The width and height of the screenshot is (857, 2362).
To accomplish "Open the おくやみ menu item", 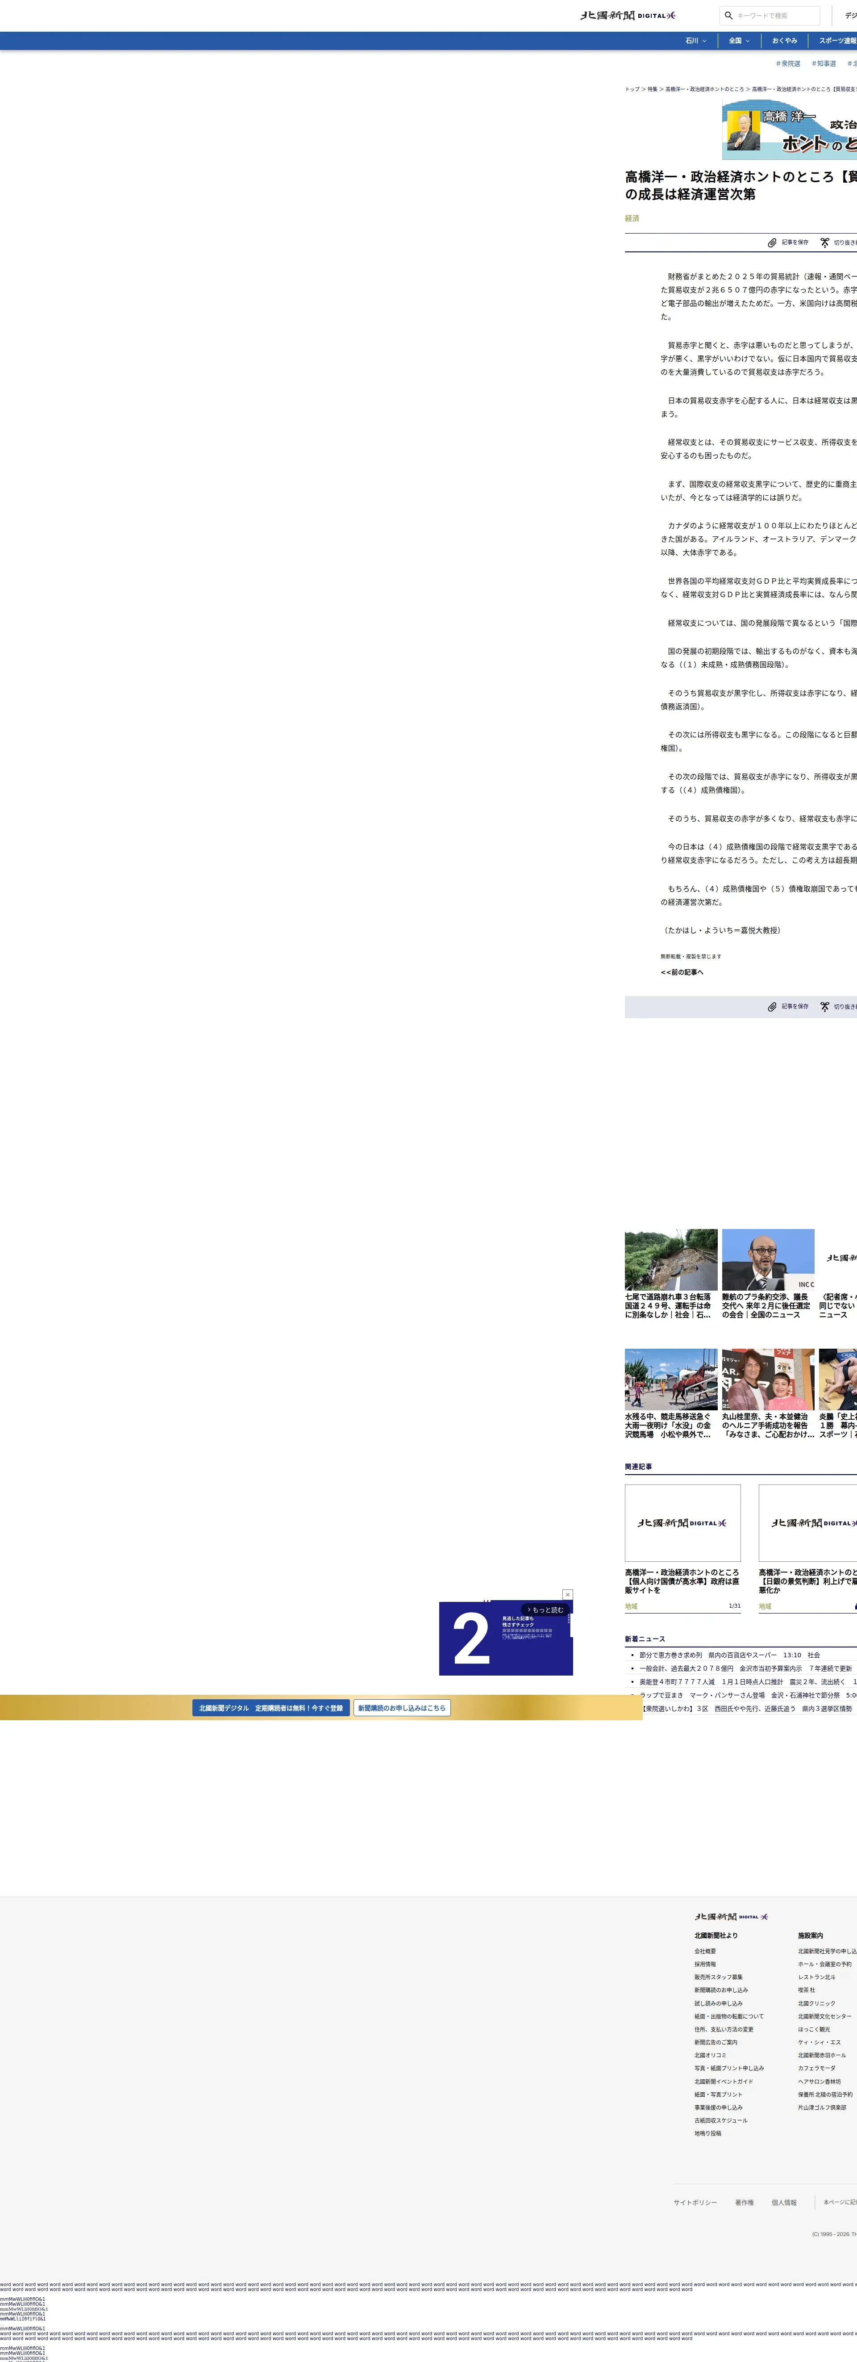I will pyautogui.click(x=784, y=41).
